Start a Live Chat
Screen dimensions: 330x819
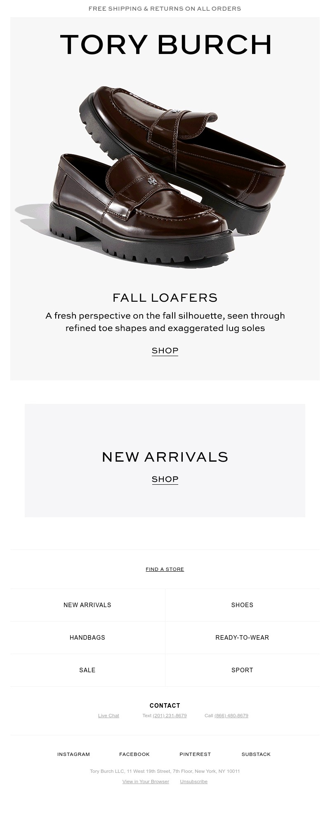pyautogui.click(x=108, y=716)
